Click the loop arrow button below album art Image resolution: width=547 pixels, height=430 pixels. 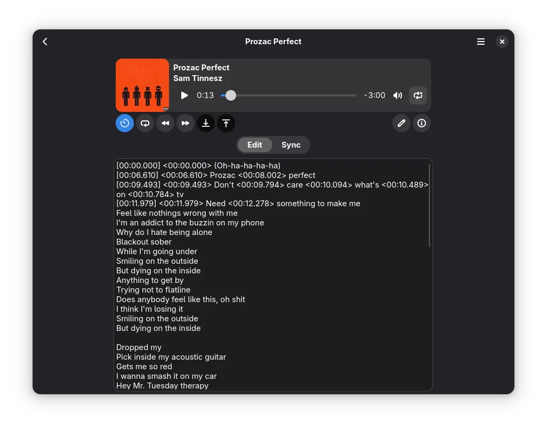click(145, 123)
